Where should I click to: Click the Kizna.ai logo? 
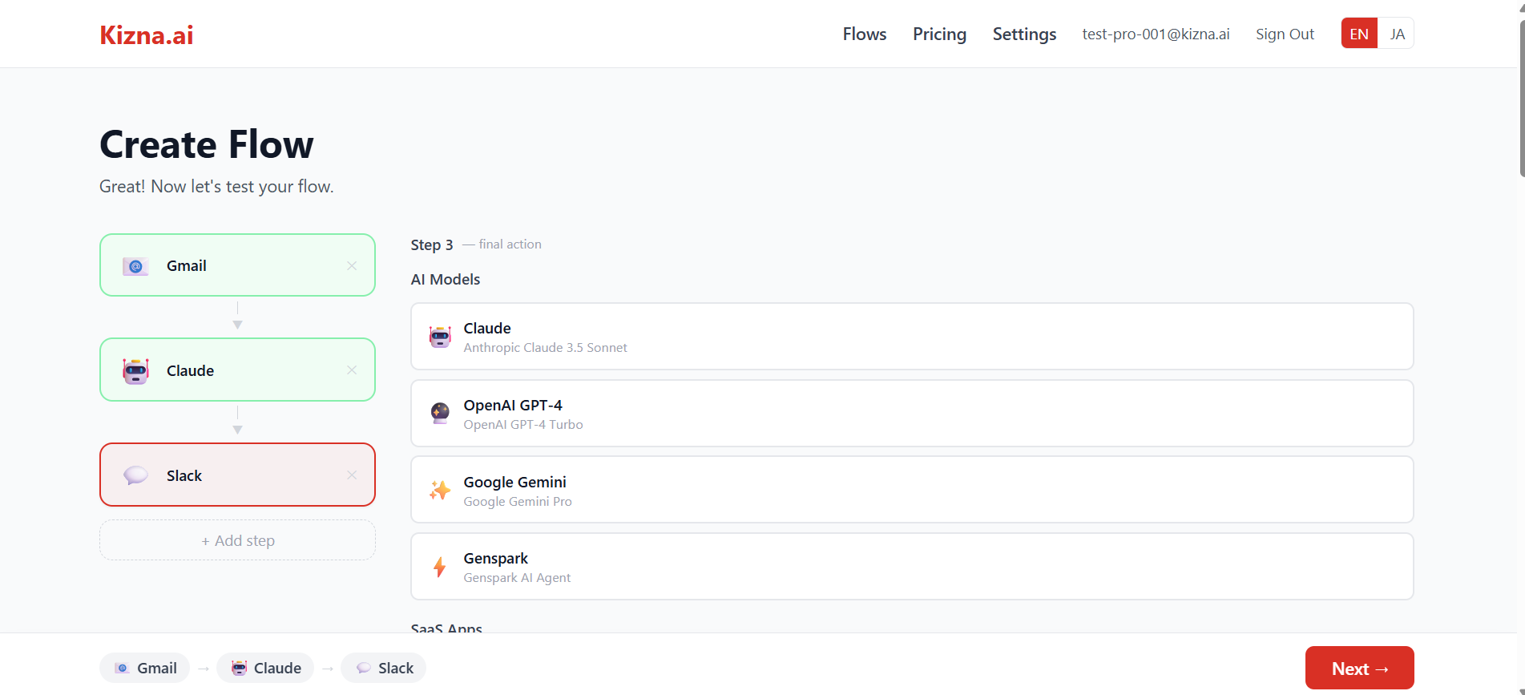click(146, 34)
